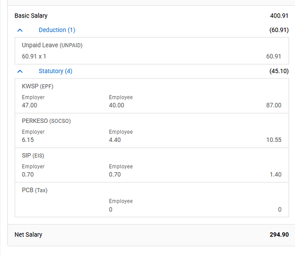Open the Deduction (1) link
Viewport: 295px width, 257px height.
point(57,30)
